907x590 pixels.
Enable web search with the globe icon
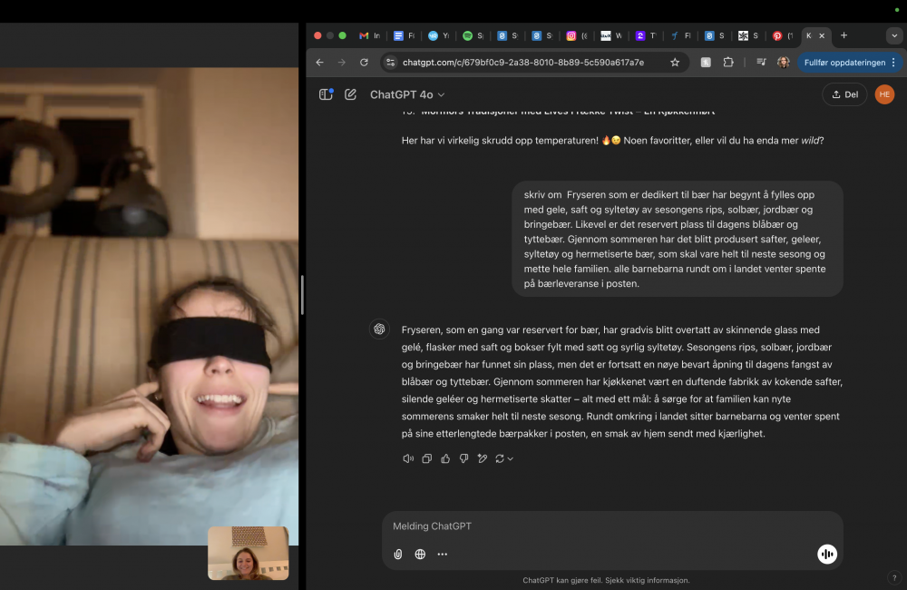(x=420, y=554)
